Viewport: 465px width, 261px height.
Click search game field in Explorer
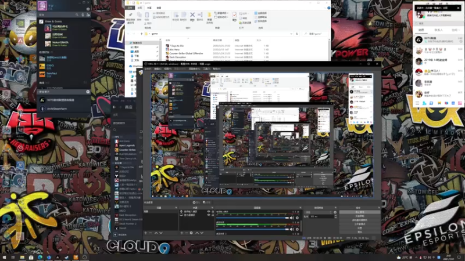pyautogui.click(x=316, y=34)
